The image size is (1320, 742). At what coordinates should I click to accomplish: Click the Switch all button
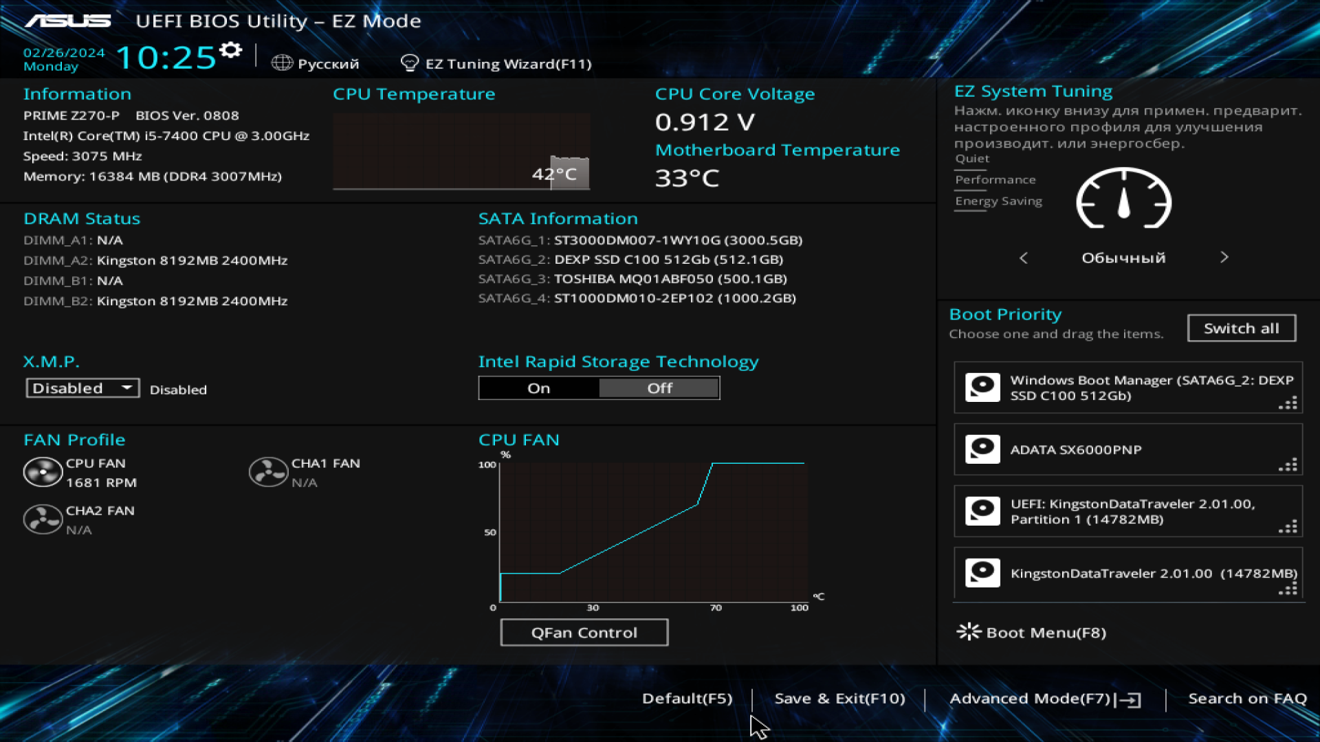pos(1241,328)
